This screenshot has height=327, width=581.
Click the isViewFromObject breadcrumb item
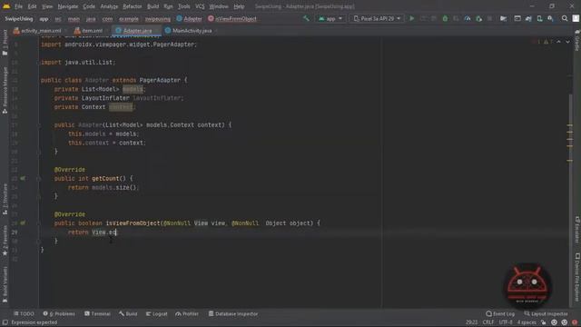click(232, 18)
